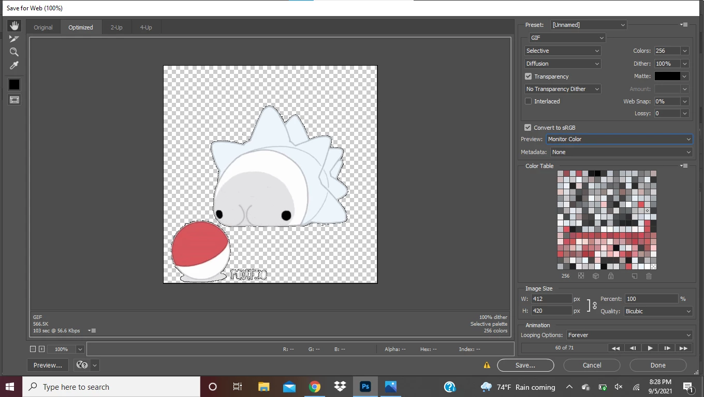Open the Preset dropdown
The height and width of the screenshot is (397, 704).
tap(589, 25)
